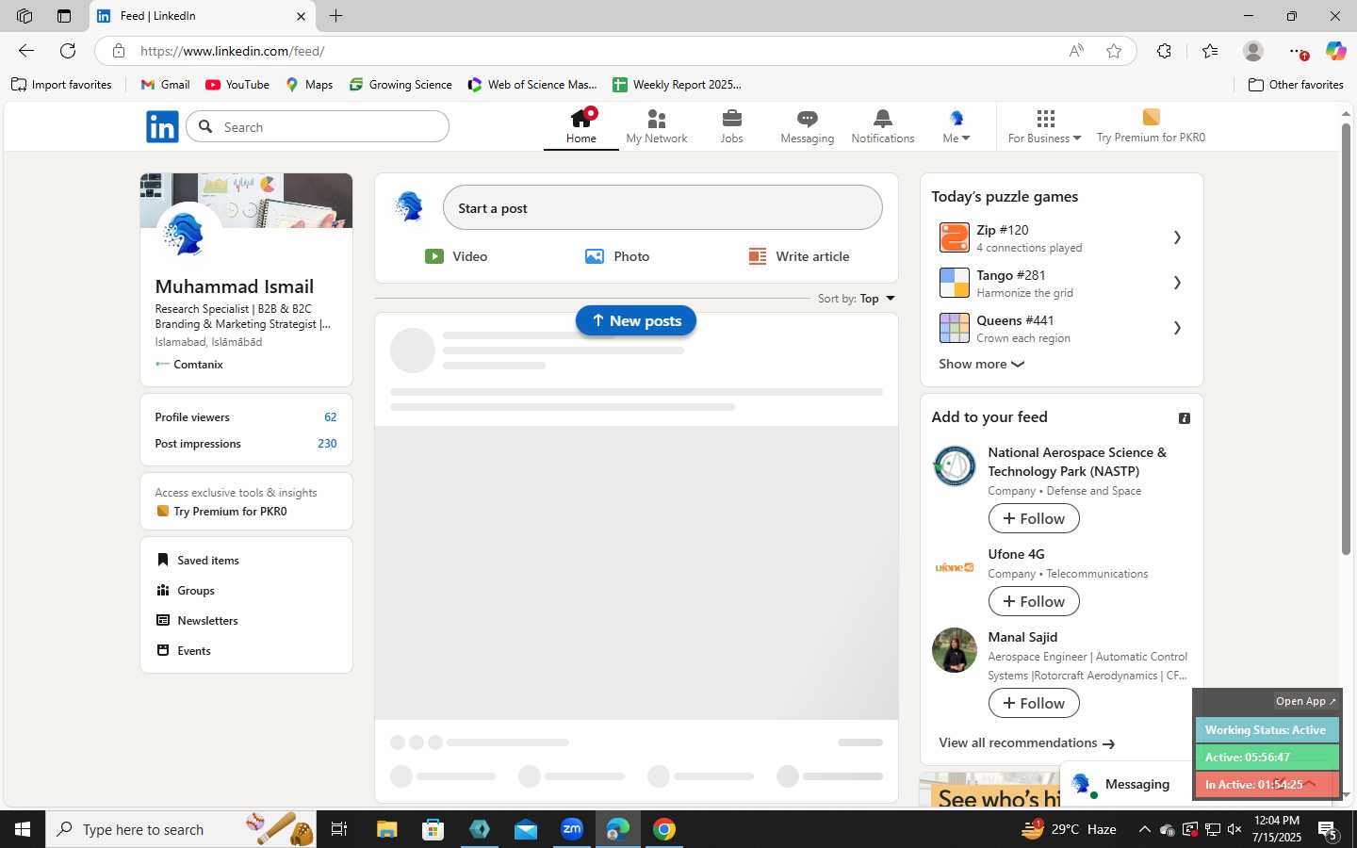Open the For Business apps menu
The width and height of the screenshot is (1357, 848).
pos(1045,126)
